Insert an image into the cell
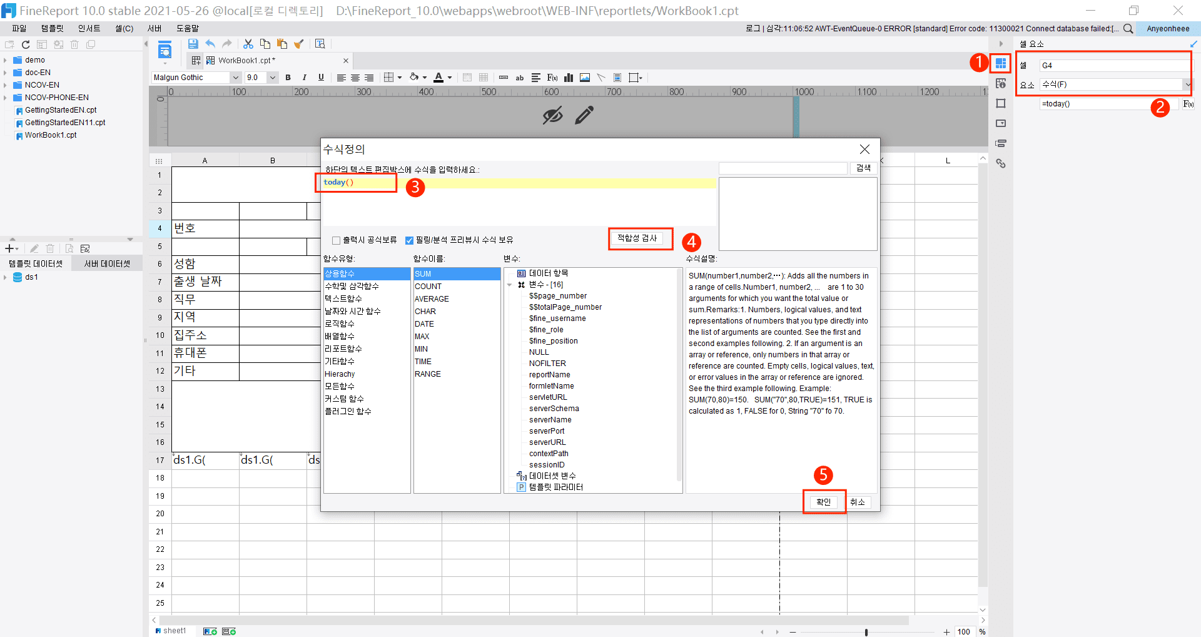 point(585,78)
